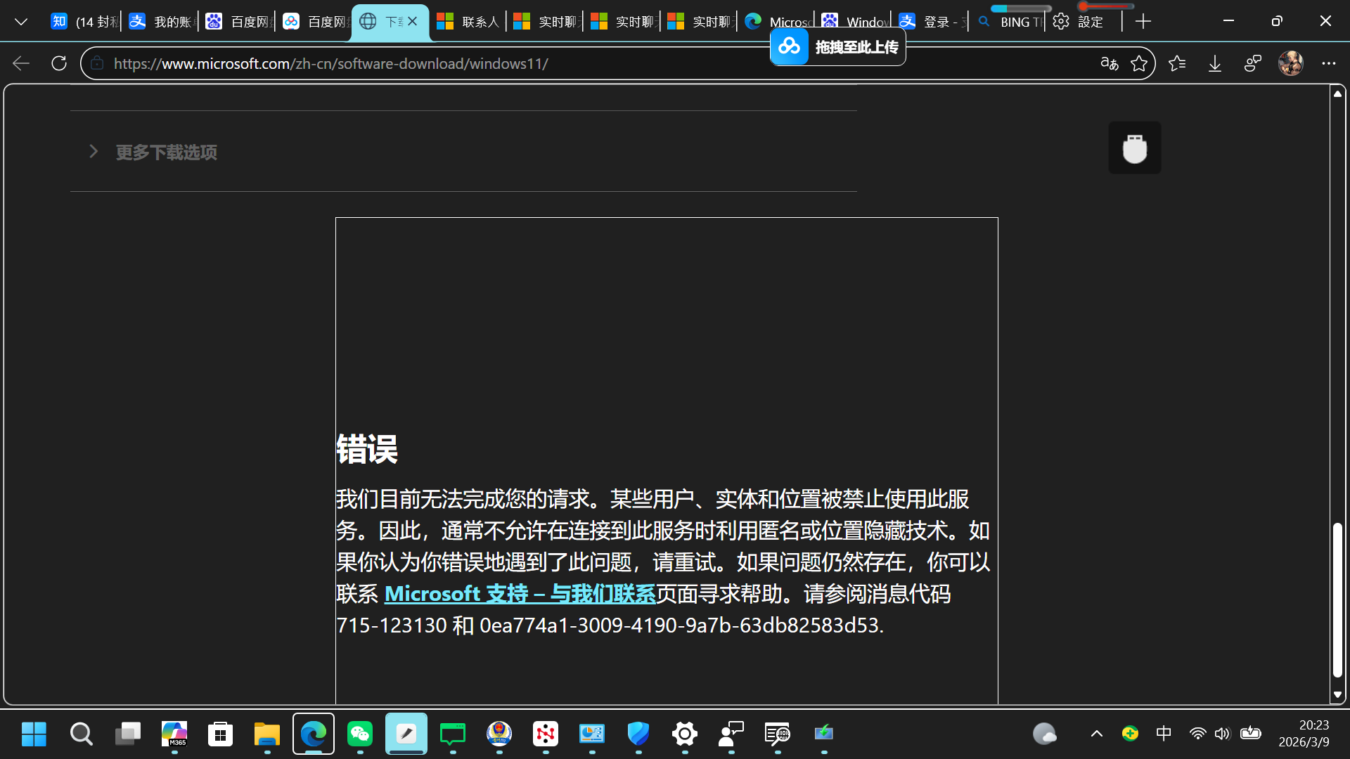The image size is (1350, 759).
Task: Switch to the 我的账 Alipay tab
Action: [162, 22]
